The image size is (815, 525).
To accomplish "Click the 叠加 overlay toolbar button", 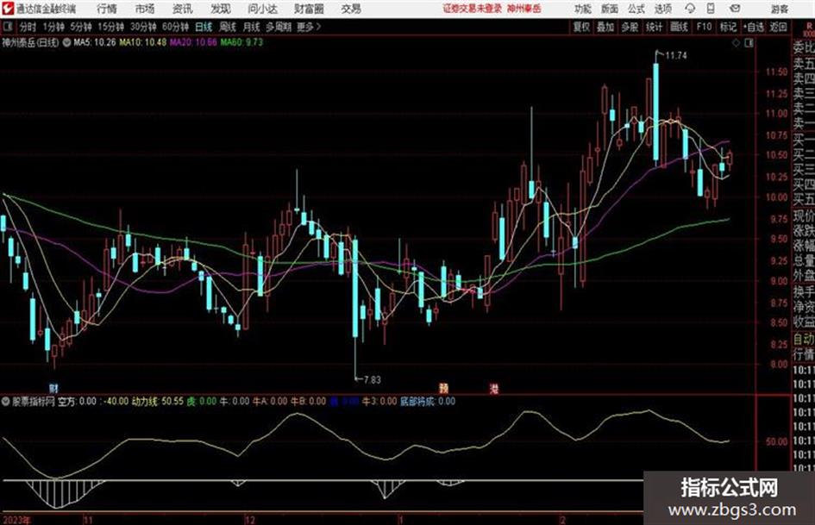I will [605, 27].
